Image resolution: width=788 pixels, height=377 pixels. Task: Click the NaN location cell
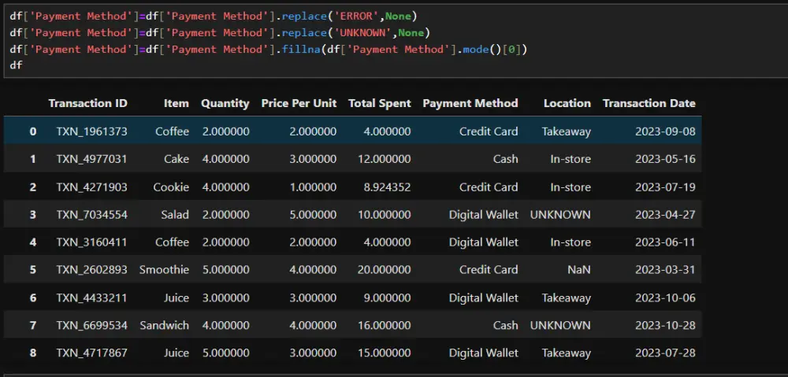579,270
